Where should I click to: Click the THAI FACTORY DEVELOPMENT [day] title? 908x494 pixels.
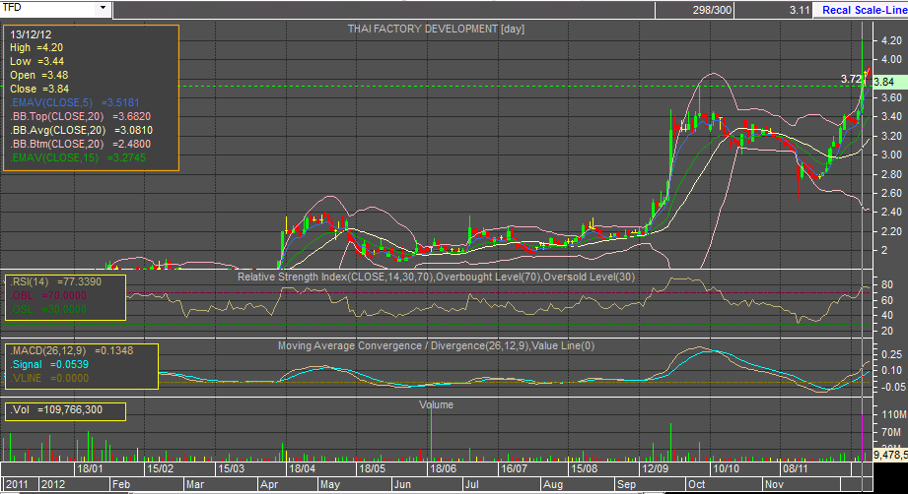[436, 29]
